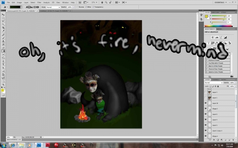Open Internet Explorer from taskbar
This screenshot has height=148, width=238.
coord(13,145)
